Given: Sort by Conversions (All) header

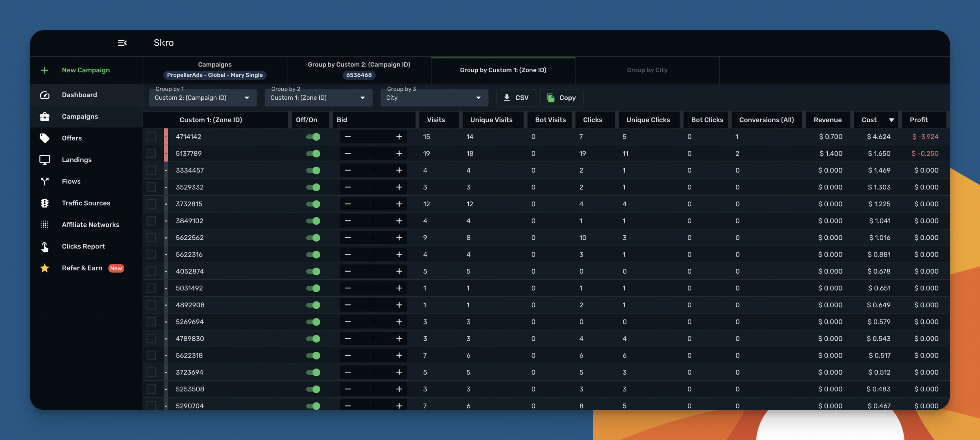Looking at the screenshot, I should [766, 120].
